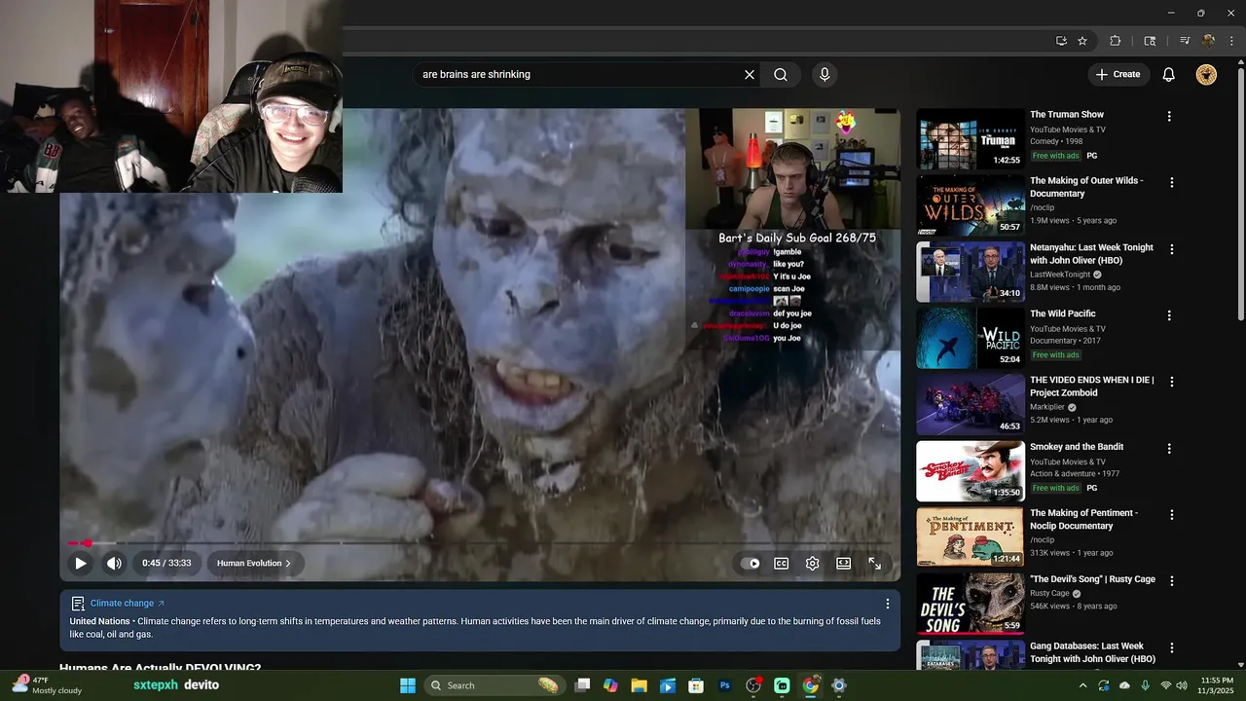Open The Wild Pacific thumbnail
The image size is (1246, 701).
pos(971,338)
